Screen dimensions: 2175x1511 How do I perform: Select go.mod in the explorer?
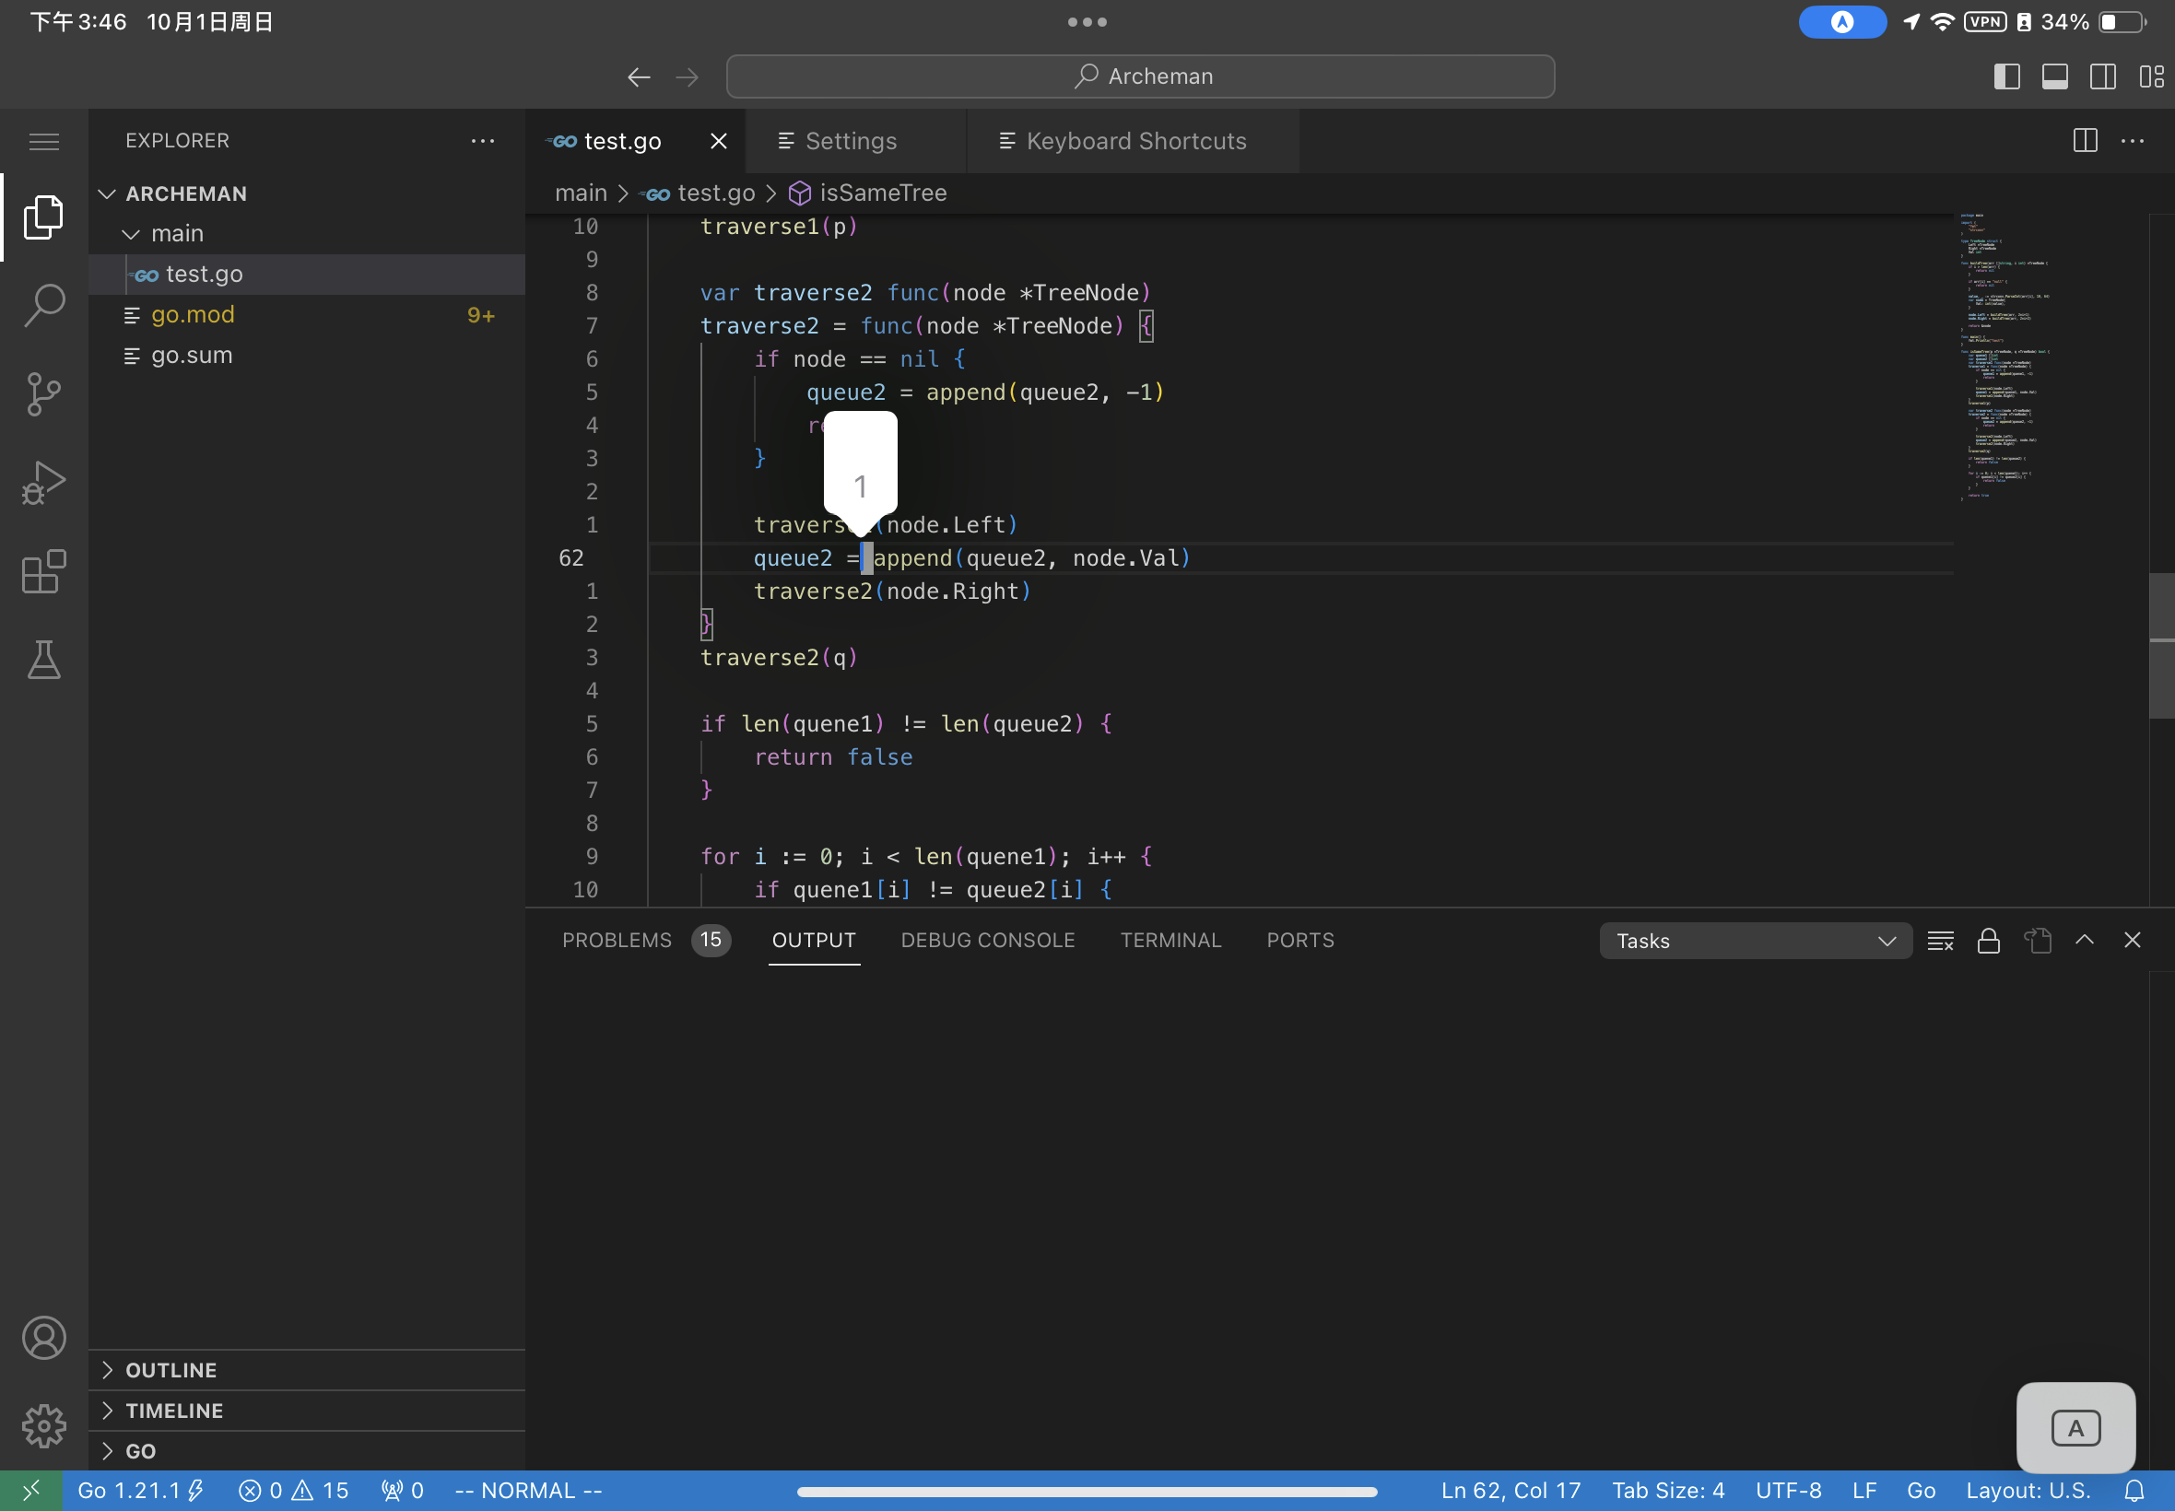306,314
